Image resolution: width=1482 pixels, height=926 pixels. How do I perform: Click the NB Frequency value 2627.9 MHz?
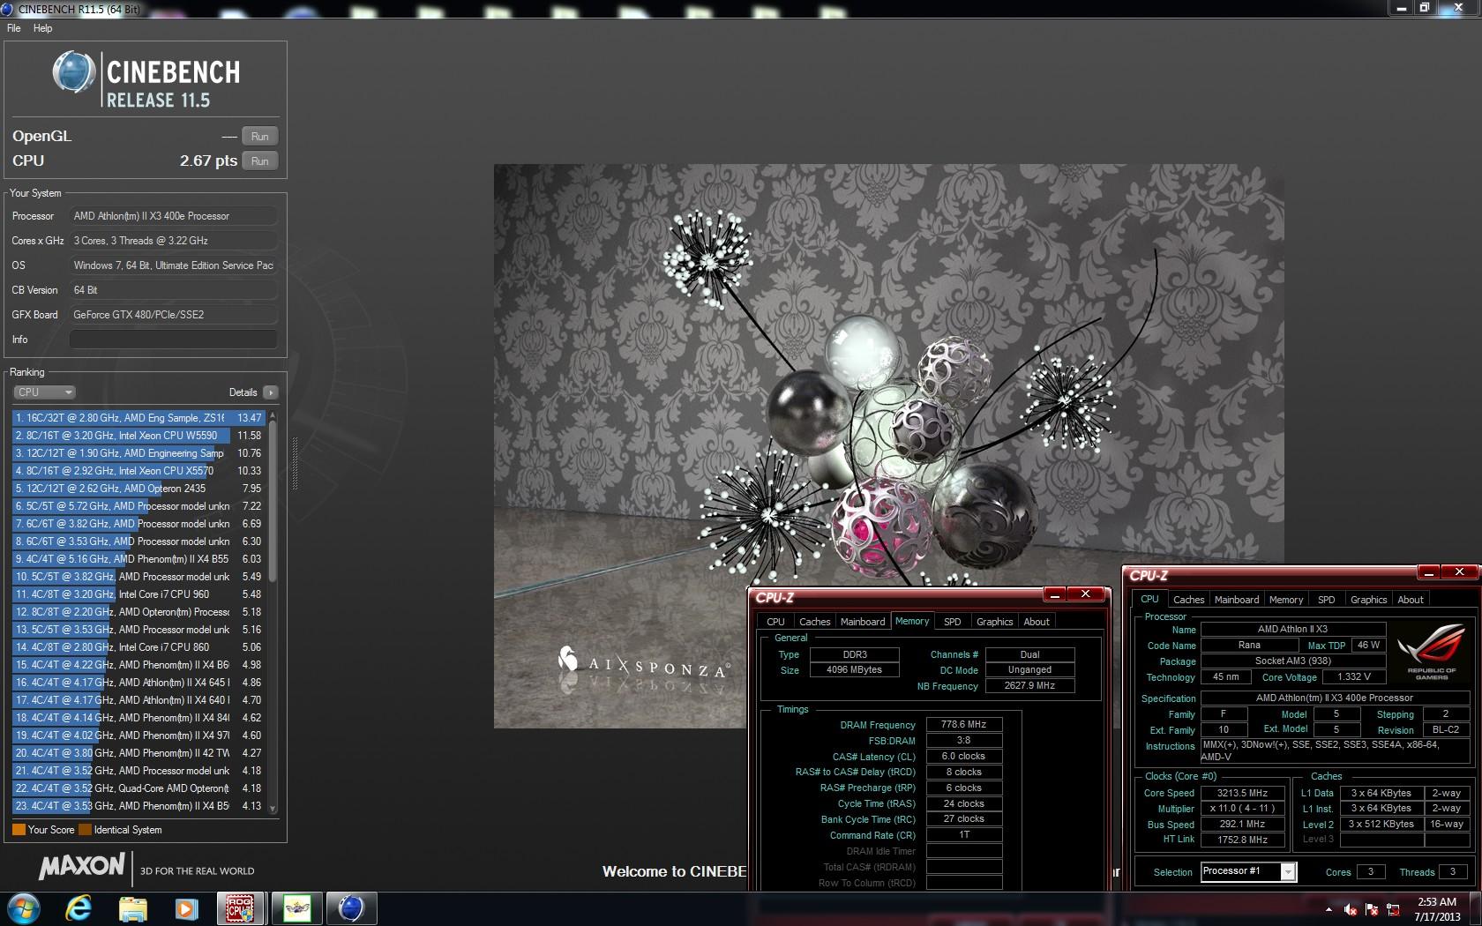(x=1029, y=686)
